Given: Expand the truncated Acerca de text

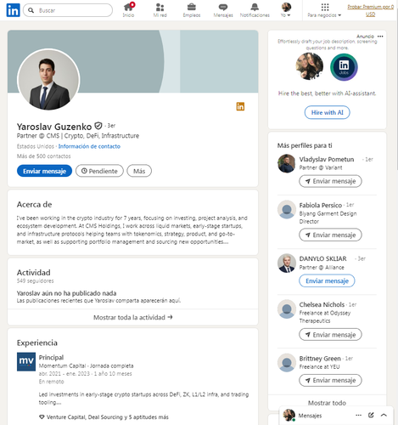Looking at the screenshot, I should pos(226,242).
